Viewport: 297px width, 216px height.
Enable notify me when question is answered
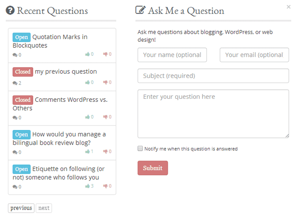pyautogui.click(x=140, y=148)
